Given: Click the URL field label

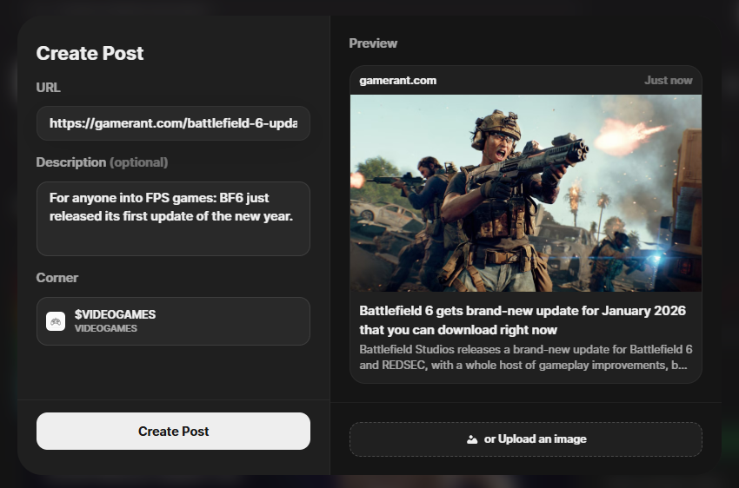Looking at the screenshot, I should (49, 88).
